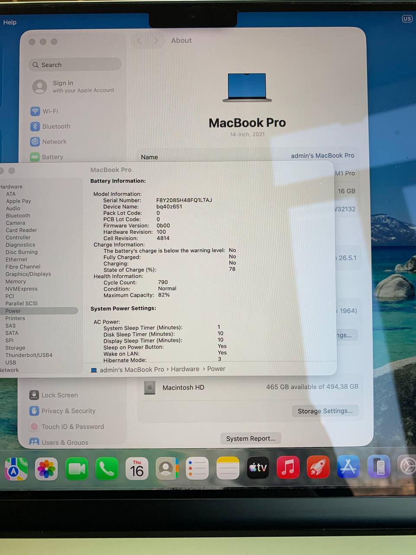Image resolution: width=416 pixels, height=555 pixels.
Task: Open the Help menu in menu bar
Action: pyautogui.click(x=10, y=22)
